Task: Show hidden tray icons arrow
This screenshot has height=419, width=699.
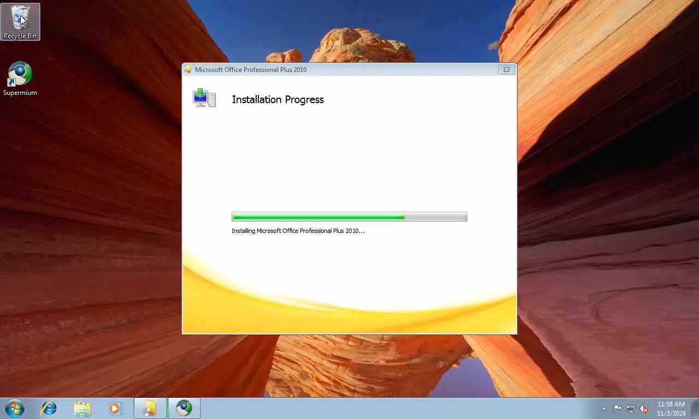Action: [x=604, y=409]
